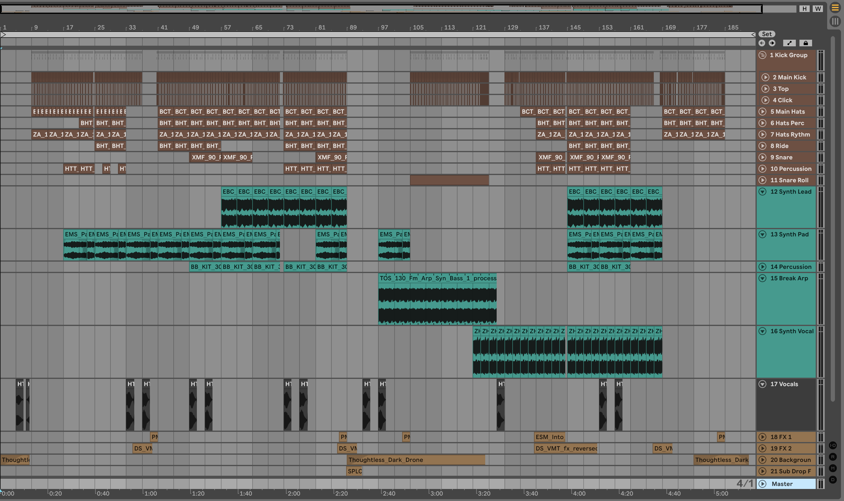Viewport: 844px width, 501px height.
Task: Select the ESM_Into clip on FX 1
Action: [550, 437]
